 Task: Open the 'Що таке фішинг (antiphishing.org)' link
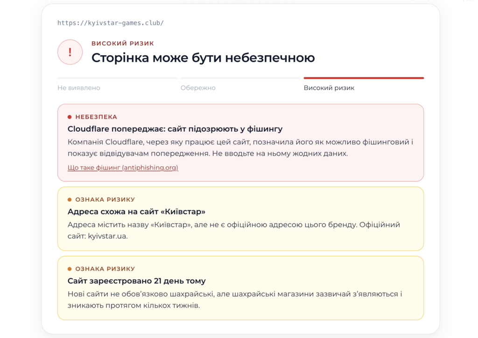click(x=123, y=168)
